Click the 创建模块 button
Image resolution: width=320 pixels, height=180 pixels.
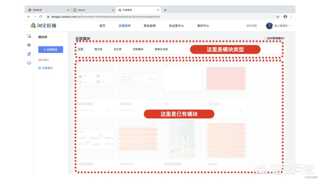pos(51,50)
